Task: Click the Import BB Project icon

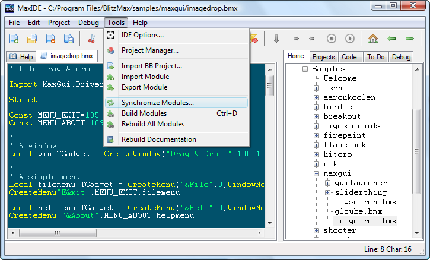Action: coord(110,66)
